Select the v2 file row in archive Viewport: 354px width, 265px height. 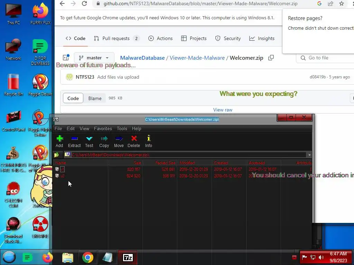183,176
